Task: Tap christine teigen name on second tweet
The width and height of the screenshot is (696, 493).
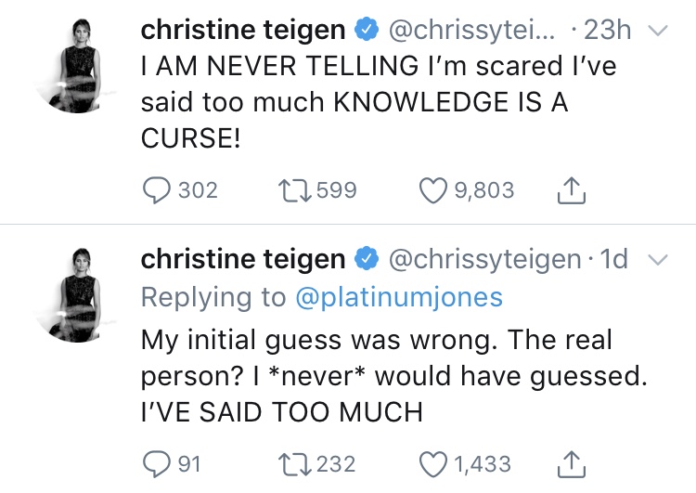Action: [243, 260]
